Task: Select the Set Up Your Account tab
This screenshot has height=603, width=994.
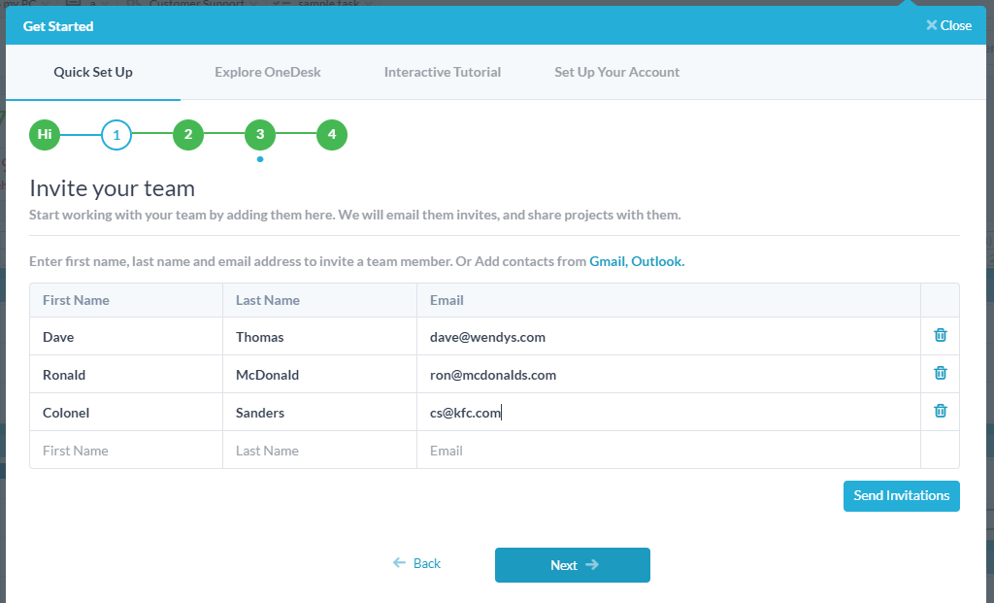Action: click(616, 72)
